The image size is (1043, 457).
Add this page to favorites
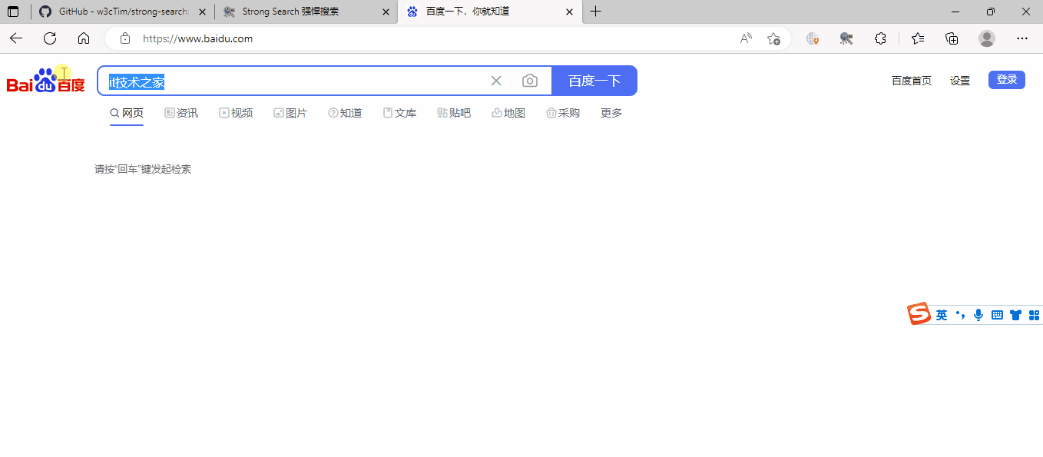pyautogui.click(x=773, y=38)
